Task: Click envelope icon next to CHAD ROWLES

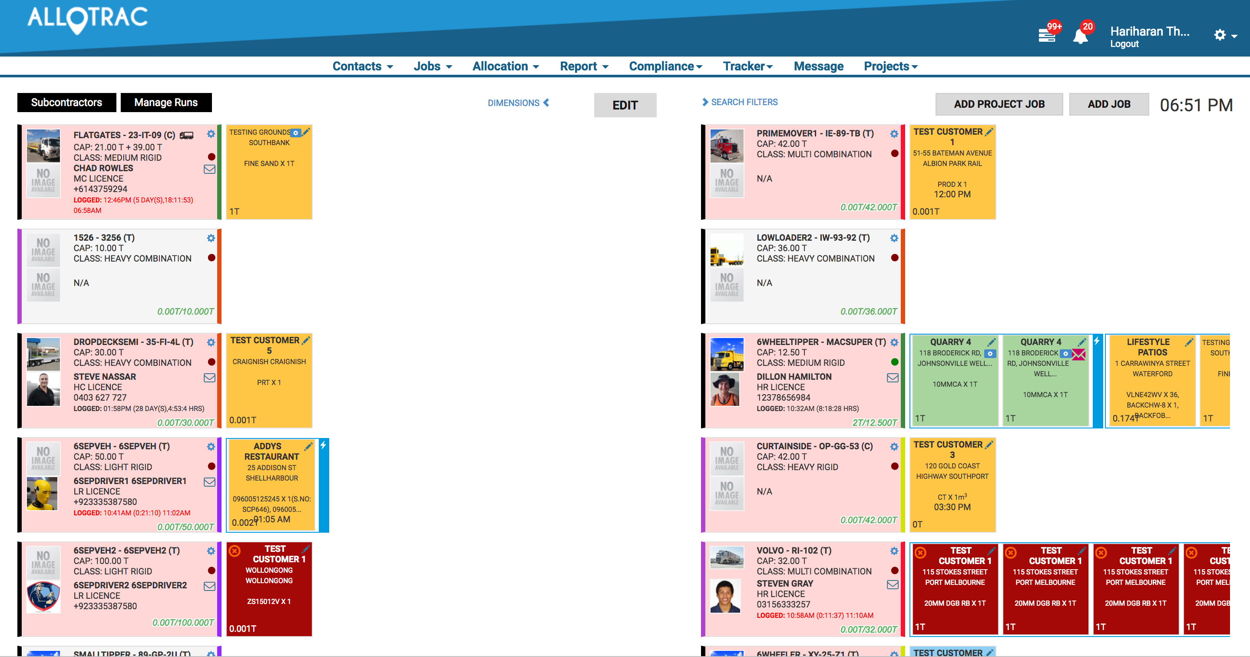Action: [x=209, y=169]
